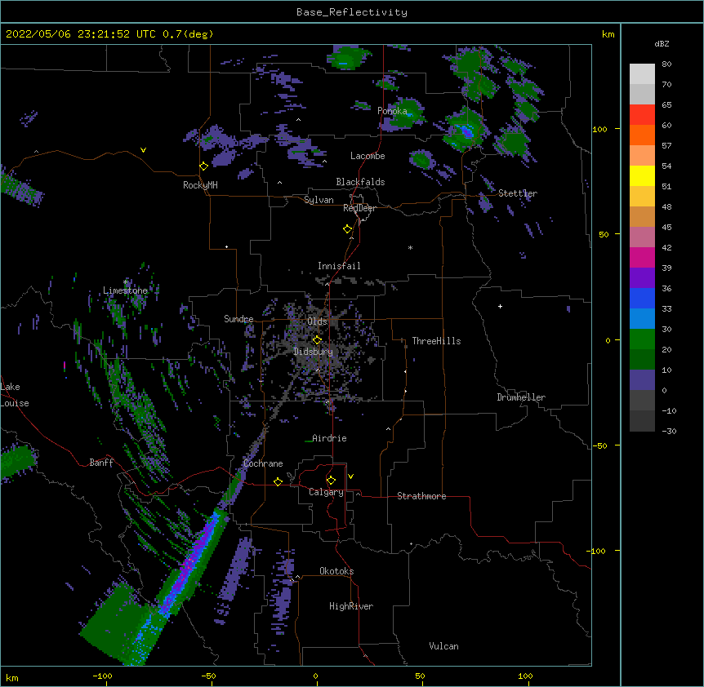Screen dimensions: 704x687
Task: Click yellow V marker northeast of Calgary diamond
Action: pyautogui.click(x=350, y=476)
